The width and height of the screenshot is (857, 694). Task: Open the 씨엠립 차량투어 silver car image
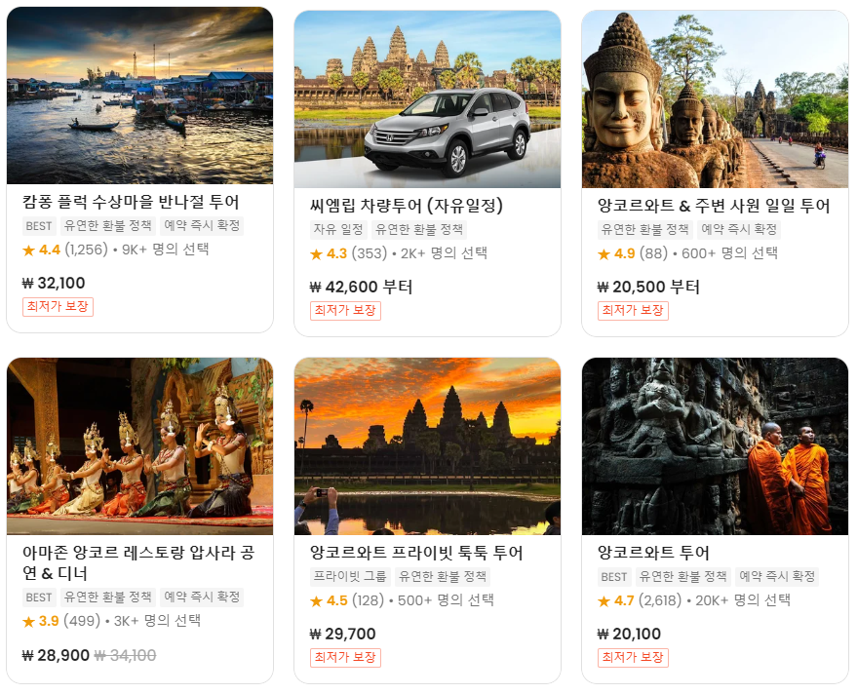[x=427, y=98]
